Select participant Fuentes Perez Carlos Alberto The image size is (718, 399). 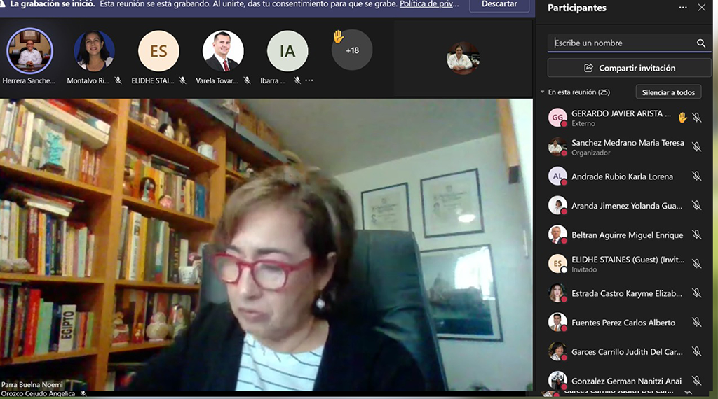tap(625, 322)
